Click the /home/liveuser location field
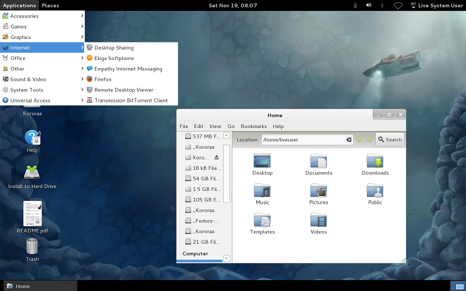Viewport: 466px width, 291px height. (x=303, y=140)
